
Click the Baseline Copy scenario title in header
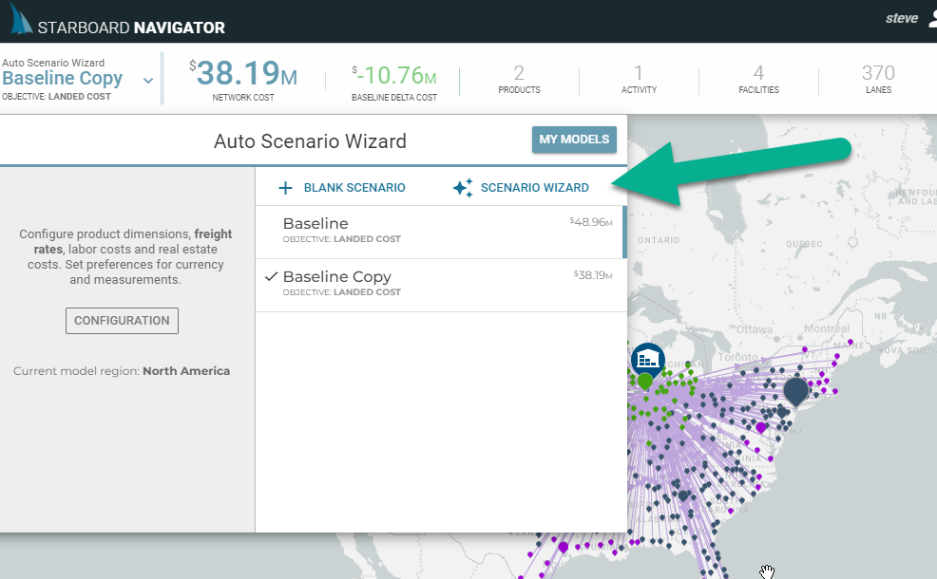click(62, 78)
